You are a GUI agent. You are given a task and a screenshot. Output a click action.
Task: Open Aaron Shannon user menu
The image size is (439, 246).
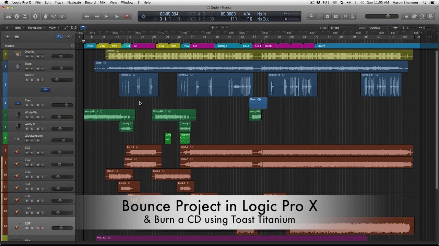405,2
